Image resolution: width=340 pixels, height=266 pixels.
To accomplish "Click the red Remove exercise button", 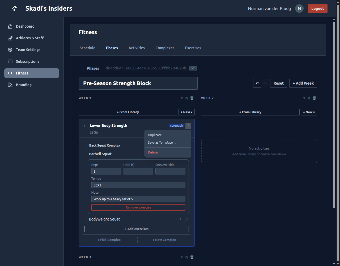I will [138, 207].
